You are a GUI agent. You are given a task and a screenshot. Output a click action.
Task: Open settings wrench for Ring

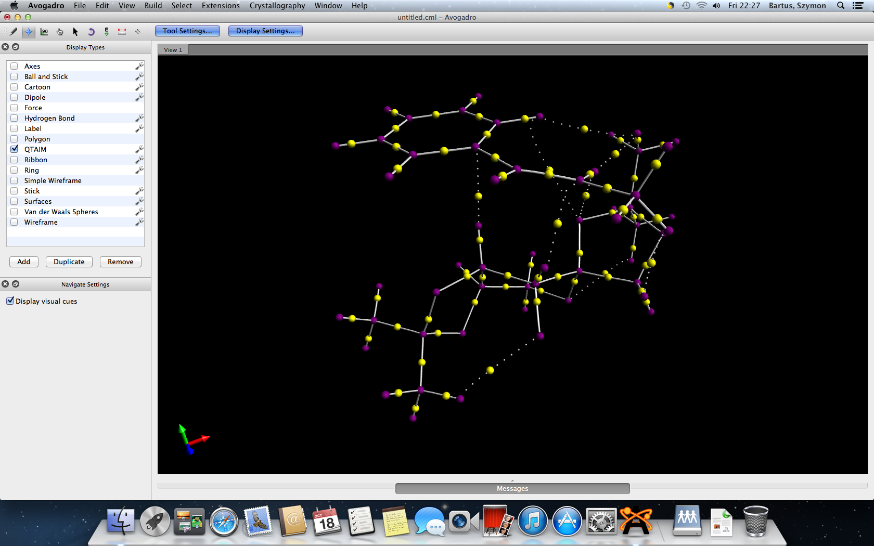coord(139,170)
